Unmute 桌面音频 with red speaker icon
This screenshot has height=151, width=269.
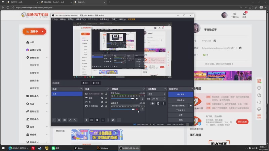click(137, 109)
